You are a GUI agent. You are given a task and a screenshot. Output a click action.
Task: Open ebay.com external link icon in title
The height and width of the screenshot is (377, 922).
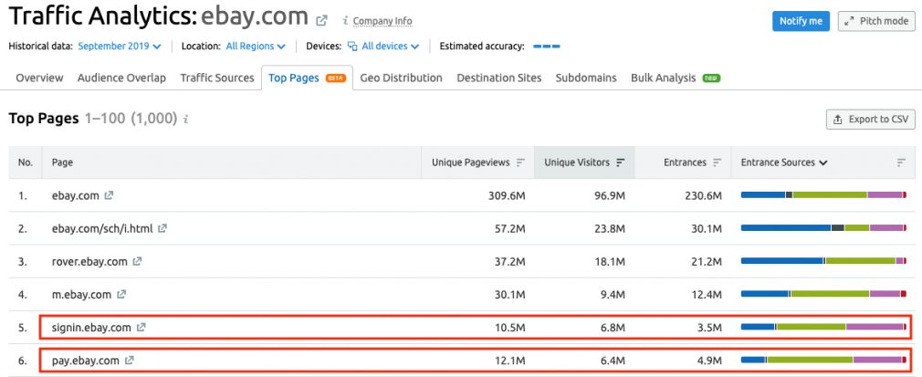point(321,21)
